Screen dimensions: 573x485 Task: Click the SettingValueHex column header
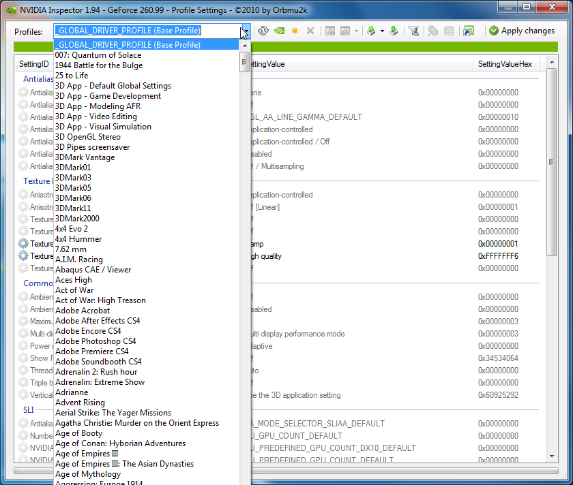point(505,64)
